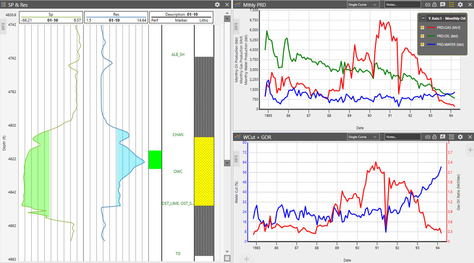Screen dimensions: 474x263
Task: Click the H logo icon beside SP & Res
Action: 3,4
